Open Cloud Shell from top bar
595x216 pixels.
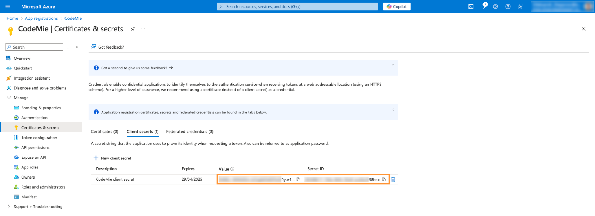tap(471, 6)
